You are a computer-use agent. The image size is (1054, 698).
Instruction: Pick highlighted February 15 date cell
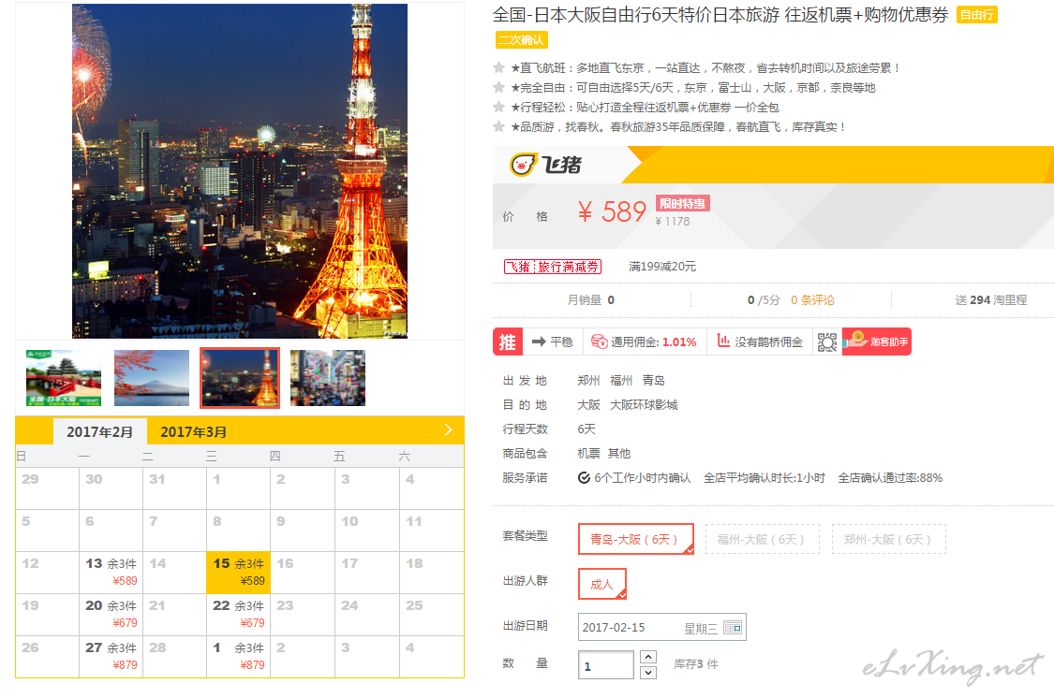click(x=239, y=573)
